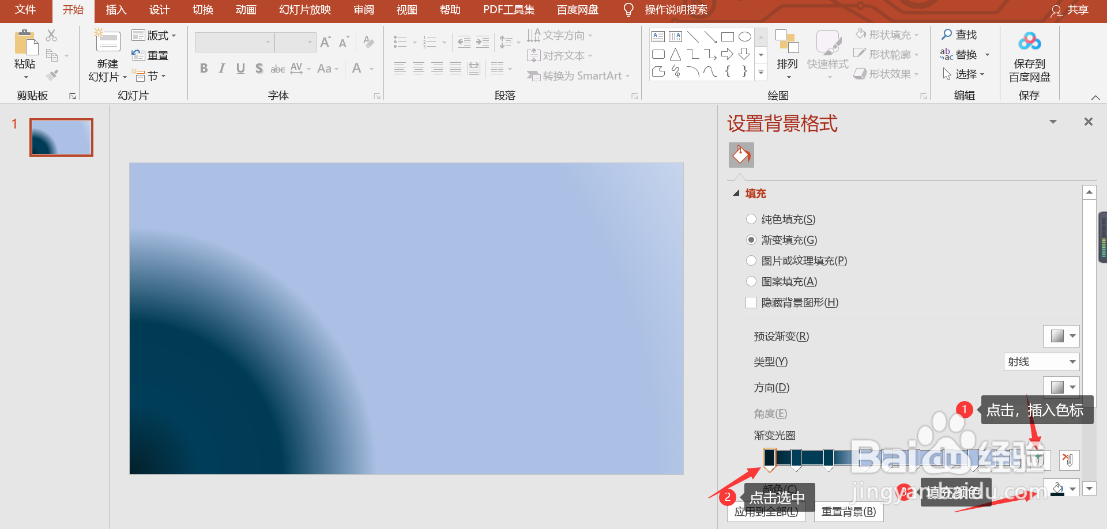Expand the shapes gallery more arrow

point(761,73)
